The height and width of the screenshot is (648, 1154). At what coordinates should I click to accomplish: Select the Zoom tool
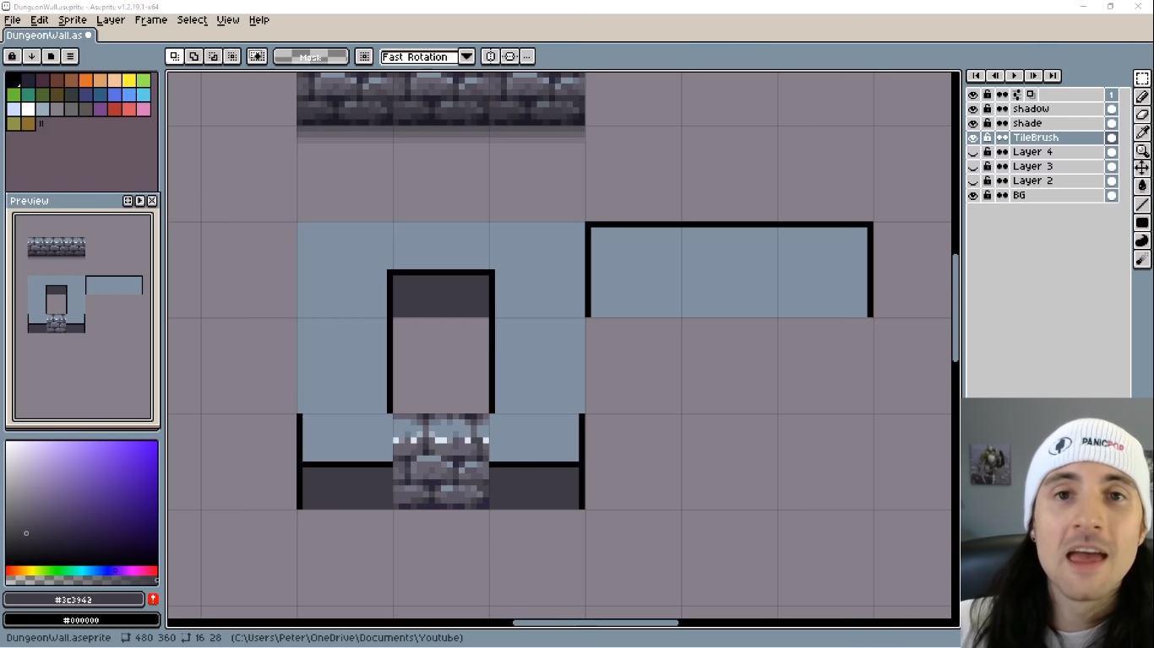(x=1142, y=150)
